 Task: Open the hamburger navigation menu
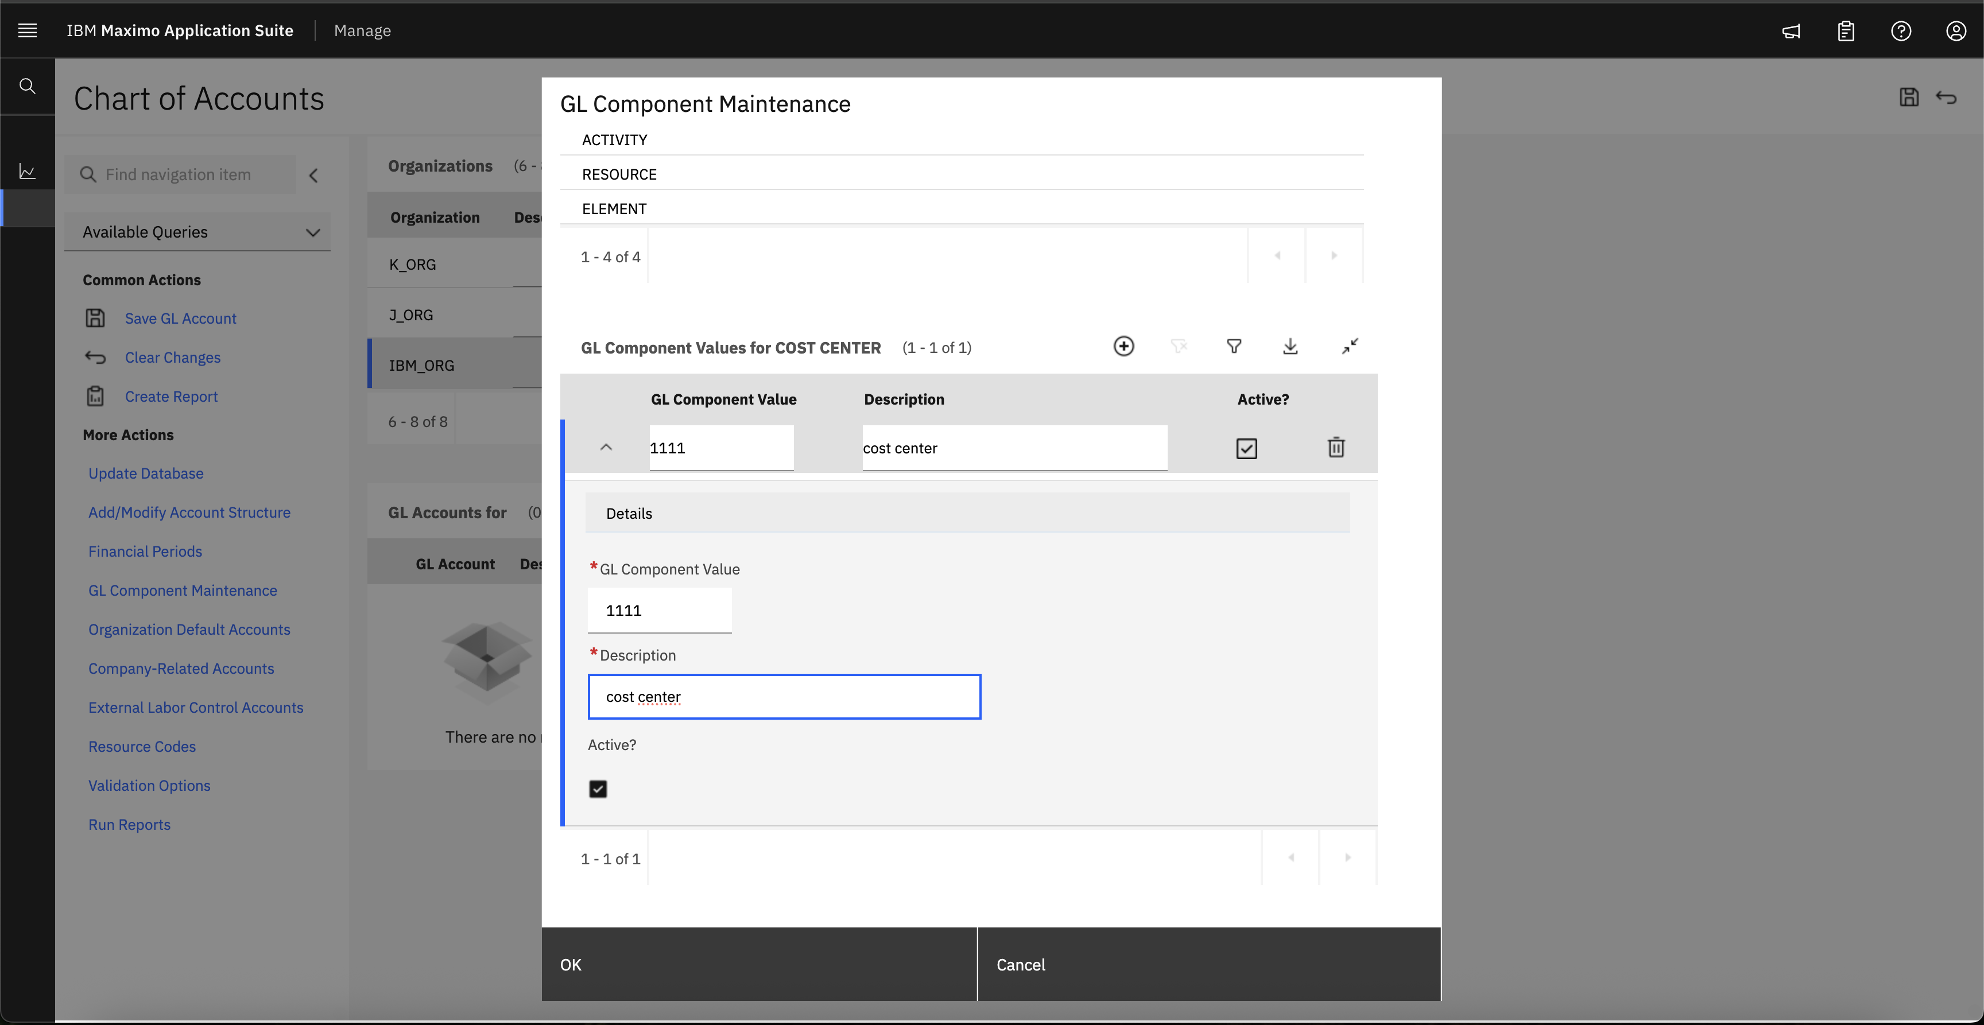tap(28, 31)
